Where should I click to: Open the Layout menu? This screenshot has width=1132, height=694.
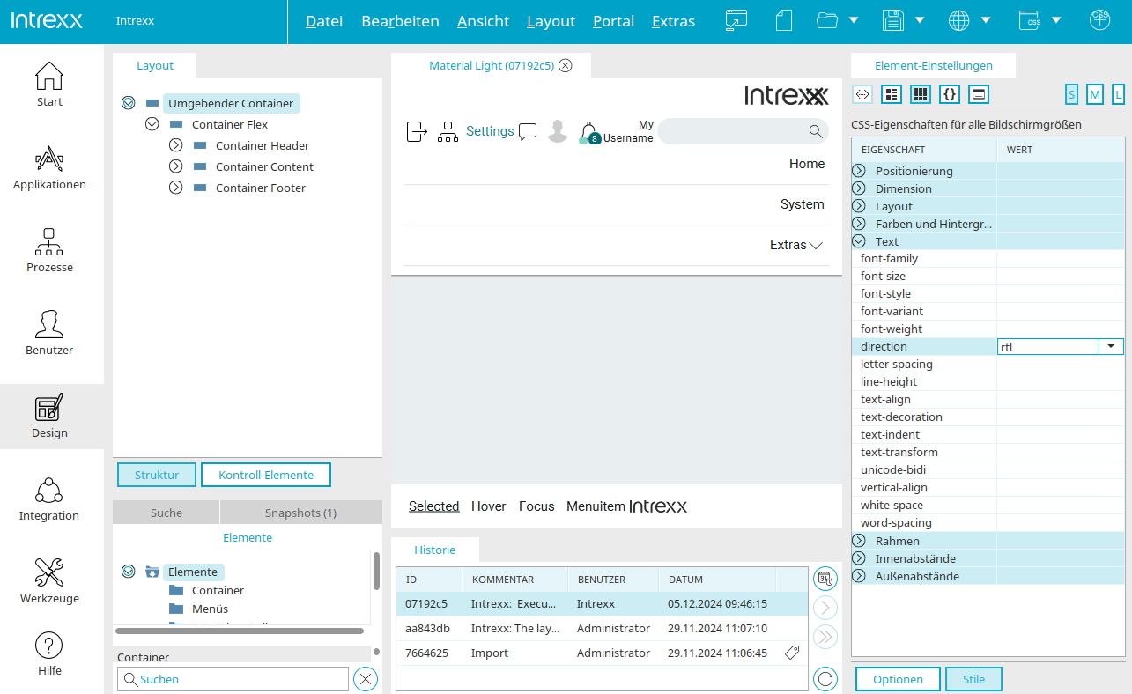coord(551,21)
